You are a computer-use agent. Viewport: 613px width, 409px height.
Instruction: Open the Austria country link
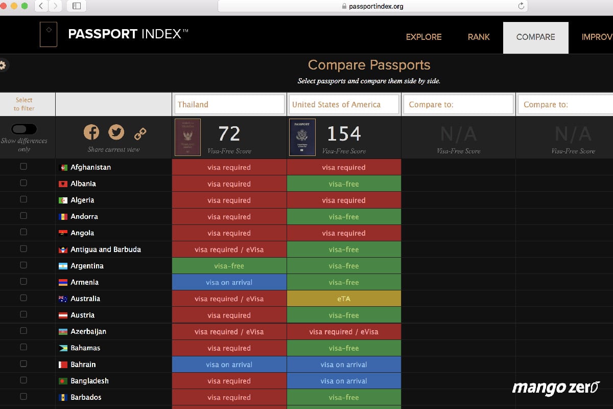[82, 315]
